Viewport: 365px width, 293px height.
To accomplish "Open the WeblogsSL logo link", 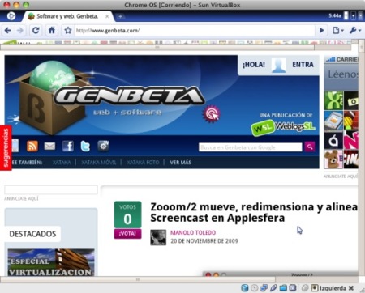I will [x=283, y=127].
